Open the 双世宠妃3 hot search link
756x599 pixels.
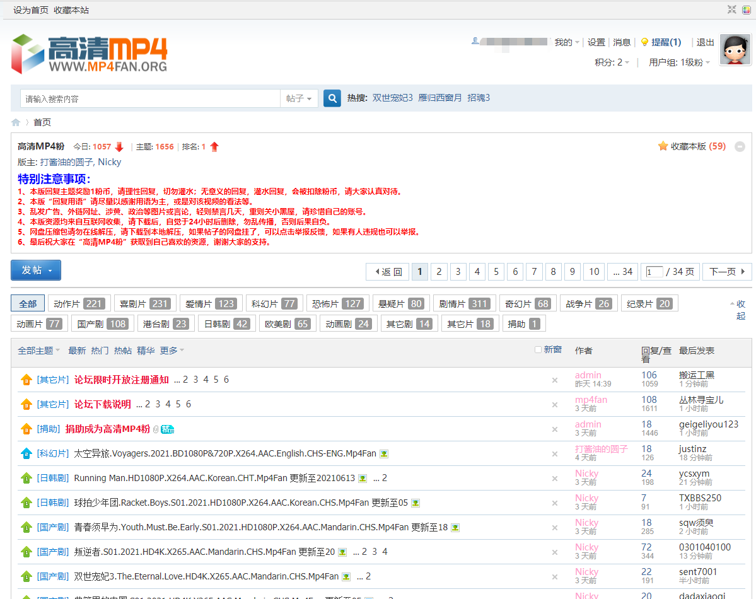(x=392, y=98)
